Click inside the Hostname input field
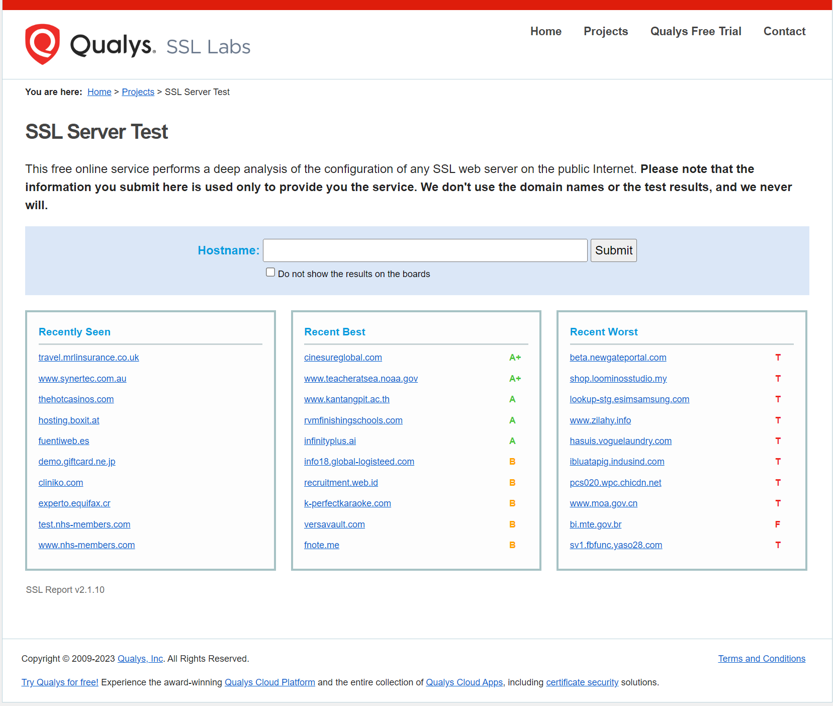The height and width of the screenshot is (706, 833). pyautogui.click(x=425, y=250)
